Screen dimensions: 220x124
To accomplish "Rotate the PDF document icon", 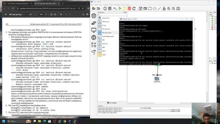I will pyautogui.click(x=55, y=14).
